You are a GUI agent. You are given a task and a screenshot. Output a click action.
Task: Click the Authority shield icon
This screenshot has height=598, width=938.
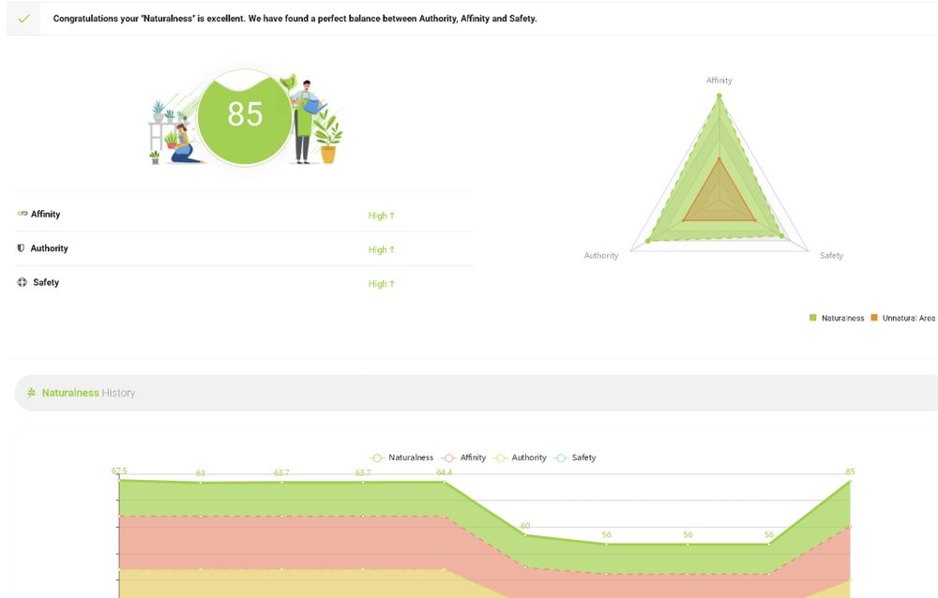[x=21, y=248]
